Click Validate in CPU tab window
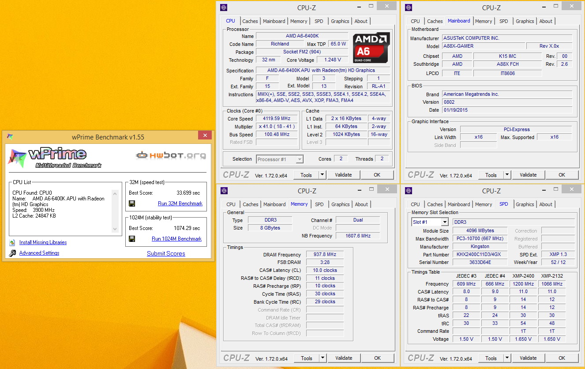Screen dimensions: 585x369 click(x=343, y=175)
